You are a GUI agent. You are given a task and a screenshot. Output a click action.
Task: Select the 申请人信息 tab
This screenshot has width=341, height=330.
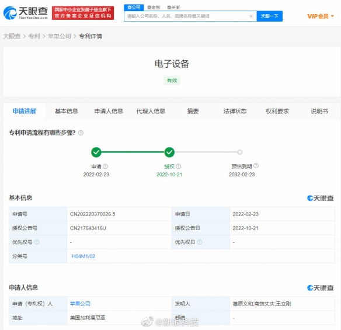coord(109,111)
